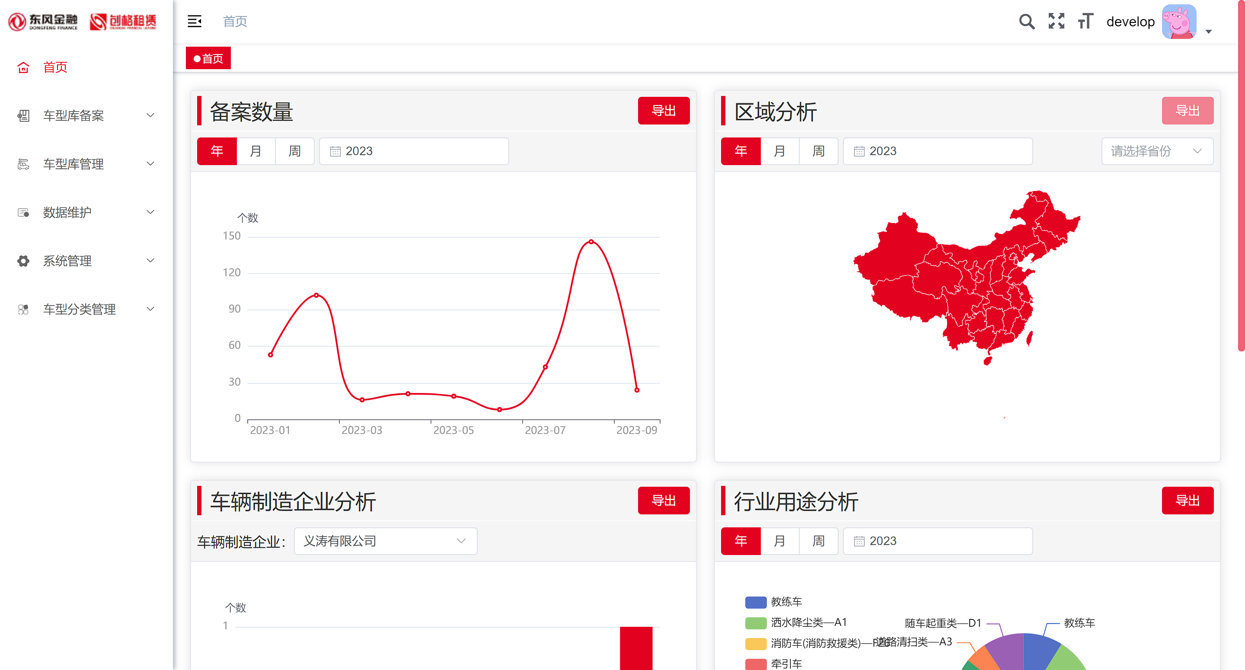Export the 备案数量 chart

click(663, 111)
